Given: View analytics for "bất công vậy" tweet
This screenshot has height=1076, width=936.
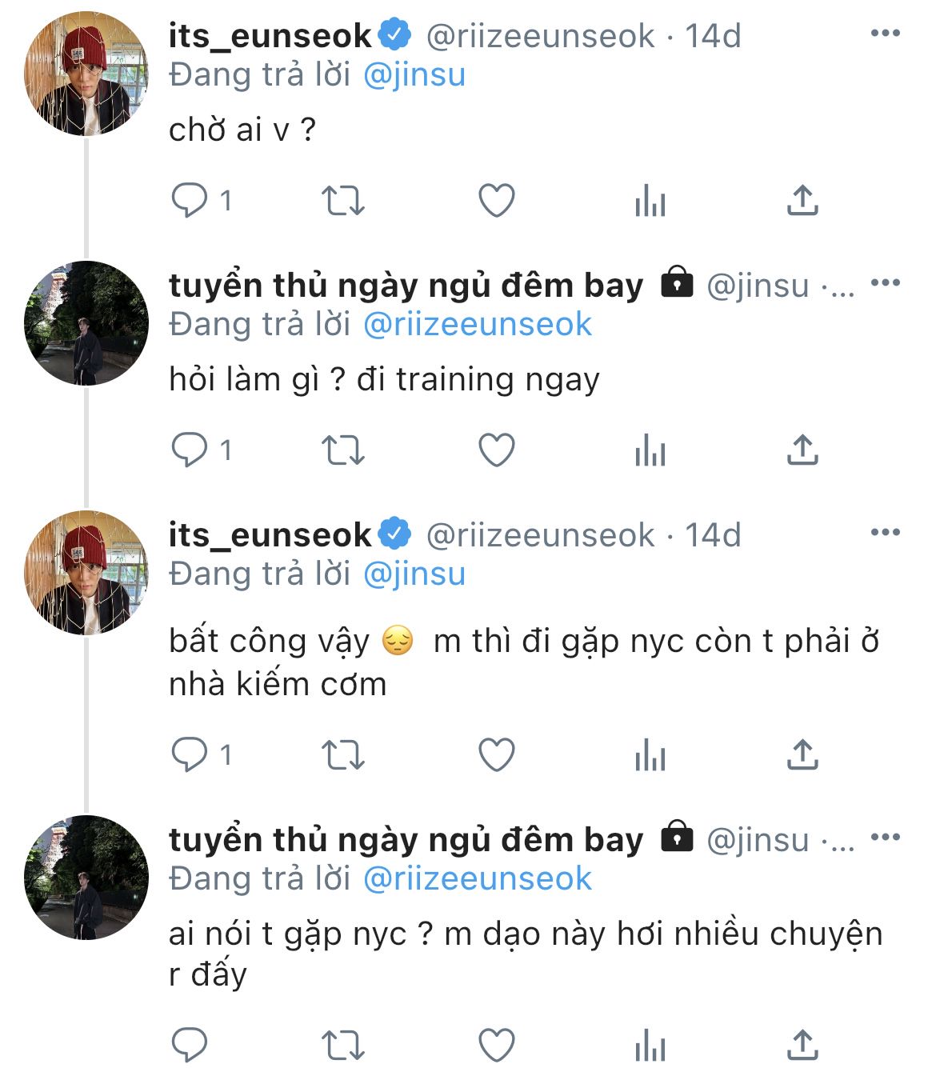Looking at the screenshot, I should click(x=650, y=754).
